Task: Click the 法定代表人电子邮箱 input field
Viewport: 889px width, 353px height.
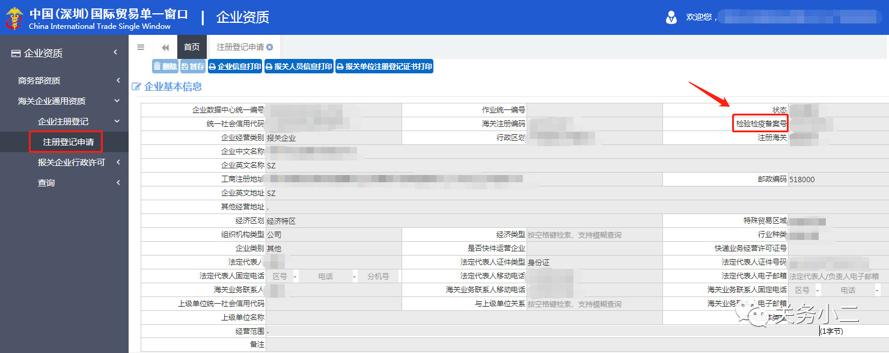Action: point(836,277)
